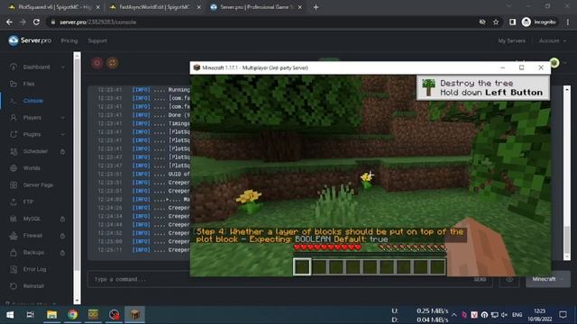Click the Server.pro logo
Image resolution: width=577 pixels, height=324 pixels.
coord(30,40)
